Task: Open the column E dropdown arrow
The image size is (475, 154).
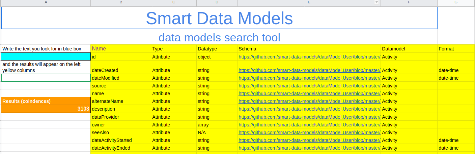Action: coord(376,2)
